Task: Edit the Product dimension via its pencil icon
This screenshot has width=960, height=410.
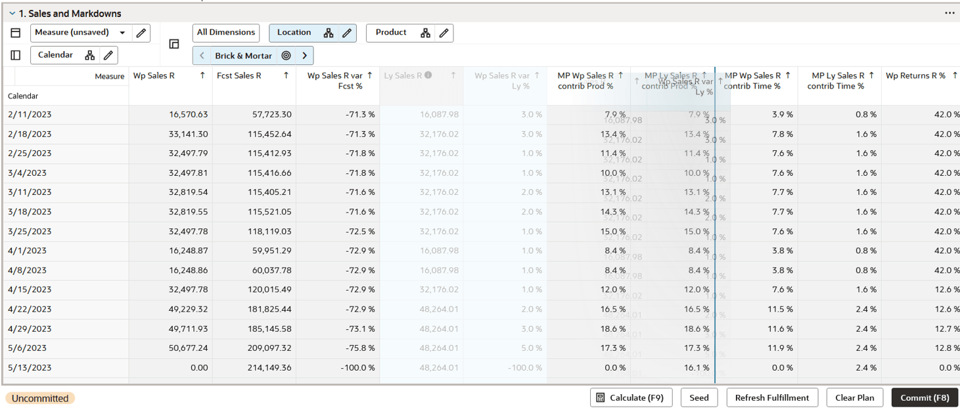Action: click(x=444, y=33)
